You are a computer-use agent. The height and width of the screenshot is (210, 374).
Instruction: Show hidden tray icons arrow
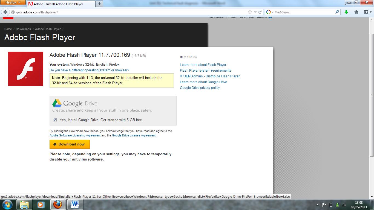click(x=317, y=205)
